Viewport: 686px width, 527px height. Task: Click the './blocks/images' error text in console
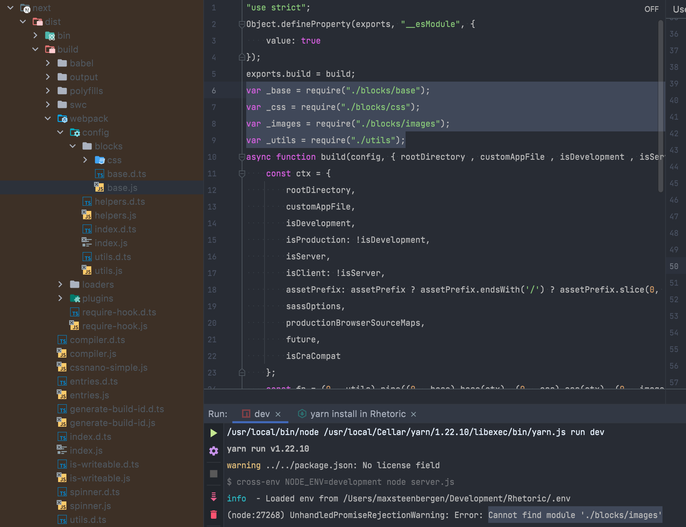tap(621, 515)
